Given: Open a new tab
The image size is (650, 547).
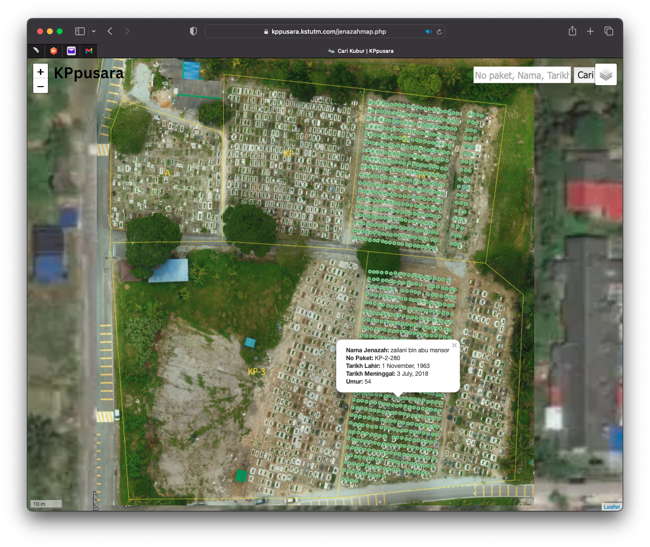Looking at the screenshot, I should click(590, 31).
